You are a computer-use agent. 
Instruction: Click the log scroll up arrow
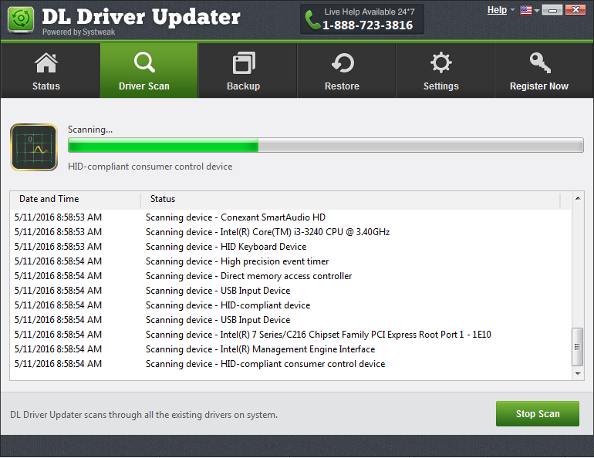pos(578,200)
